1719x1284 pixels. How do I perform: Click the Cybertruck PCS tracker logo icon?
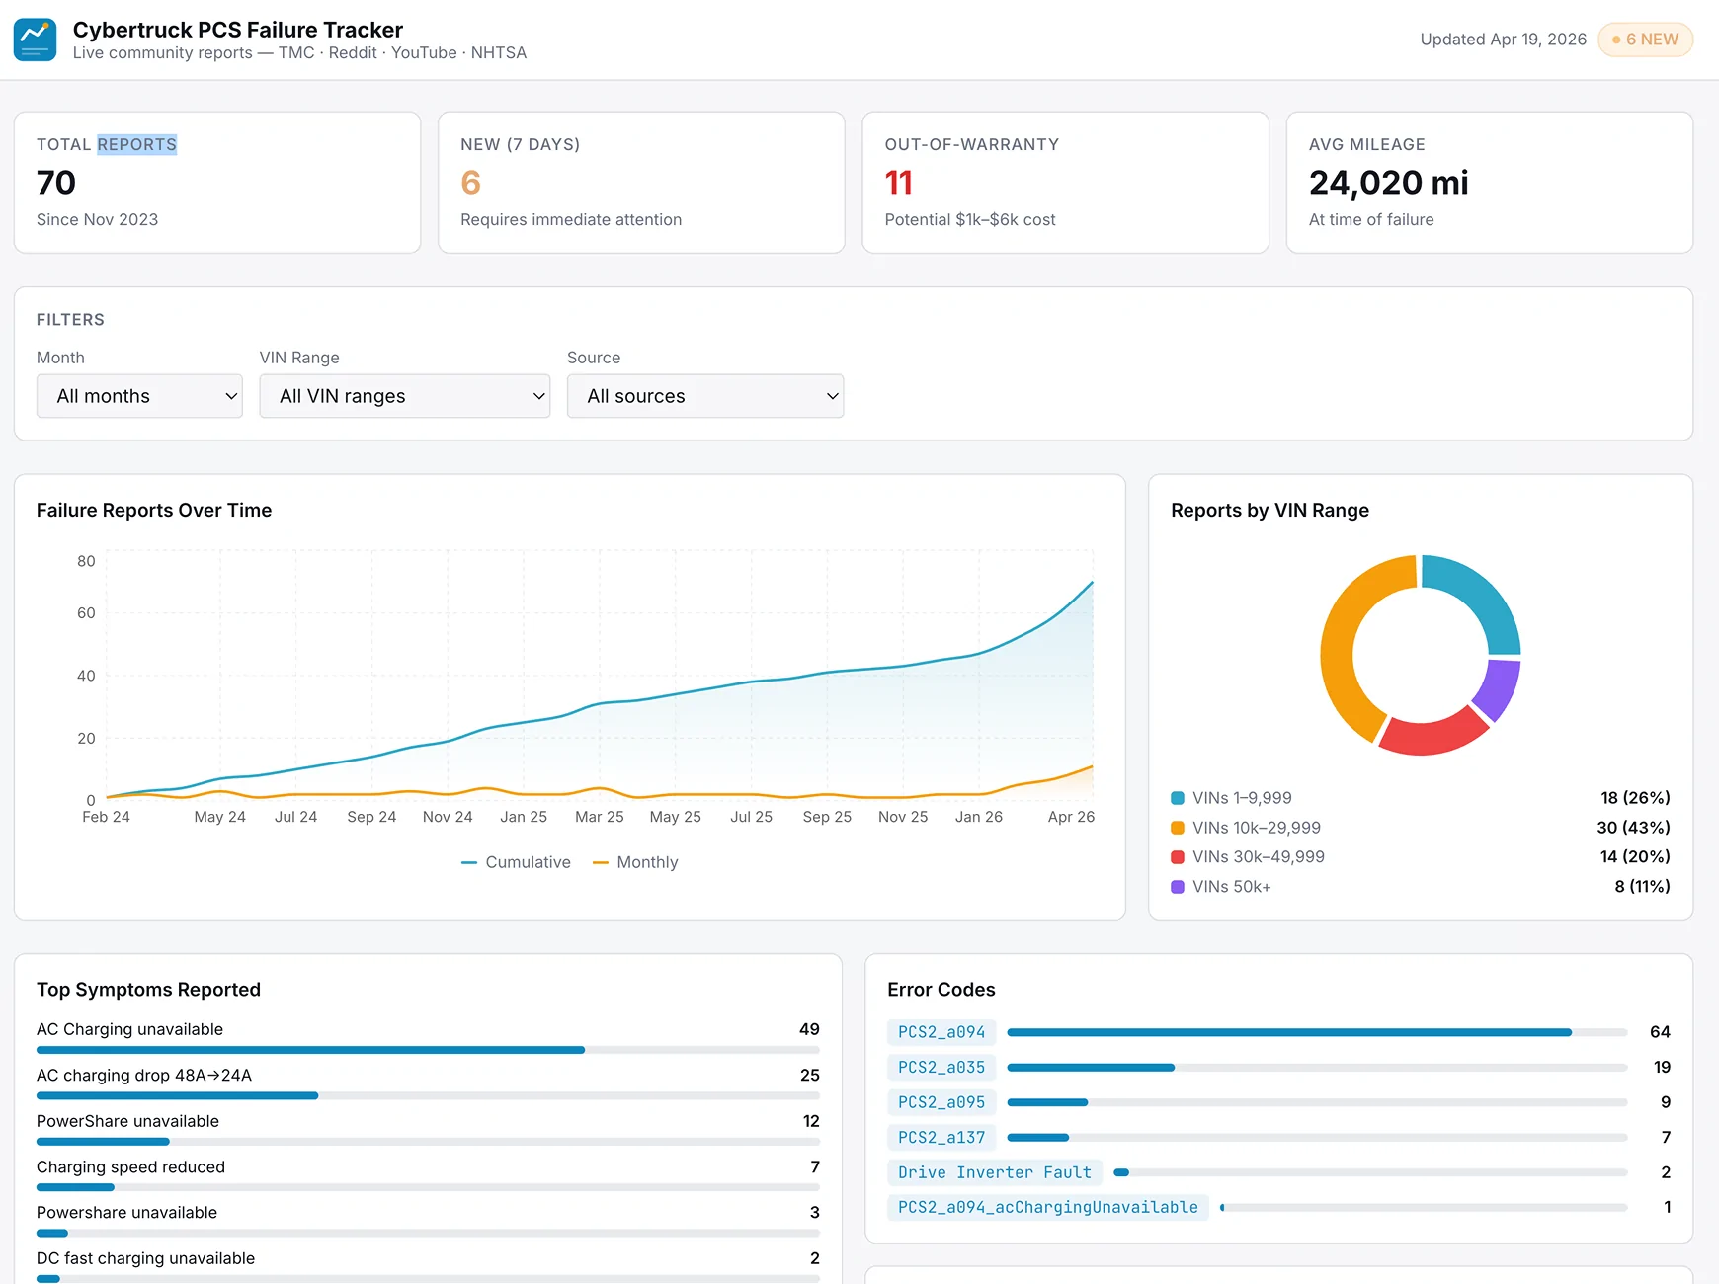pyautogui.click(x=35, y=40)
